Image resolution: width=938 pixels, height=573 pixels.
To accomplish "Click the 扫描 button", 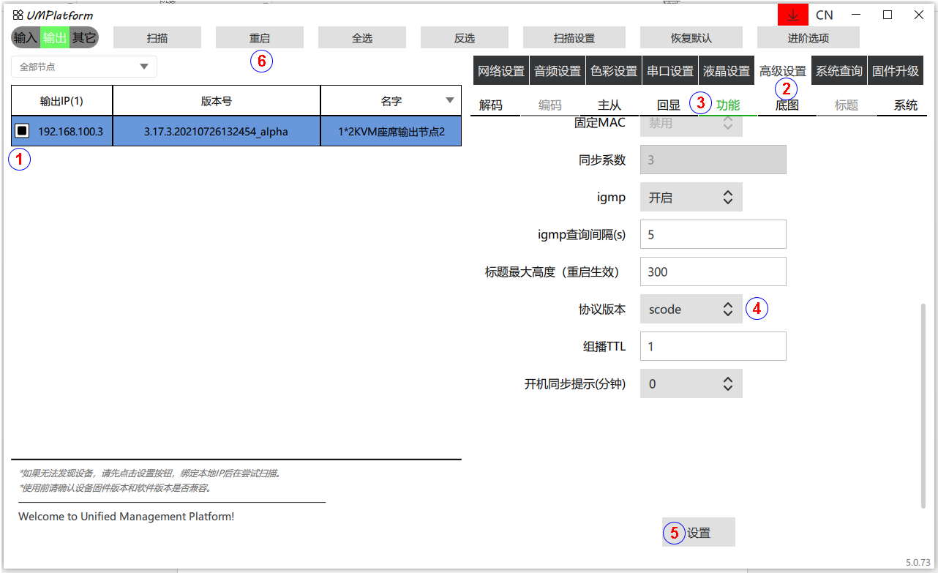I will point(157,38).
